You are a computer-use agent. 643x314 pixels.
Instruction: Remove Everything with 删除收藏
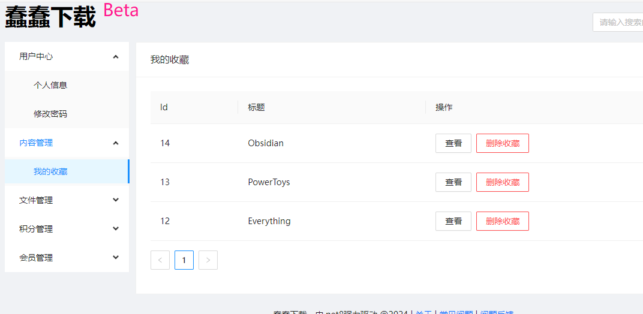tap(503, 221)
